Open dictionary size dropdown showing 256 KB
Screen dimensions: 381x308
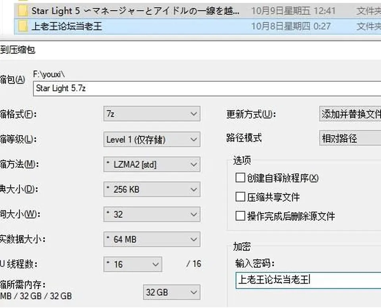point(152,189)
